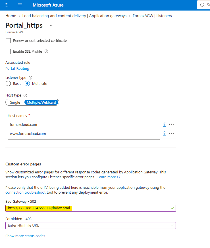Select Basic listener type

click(x=8, y=83)
